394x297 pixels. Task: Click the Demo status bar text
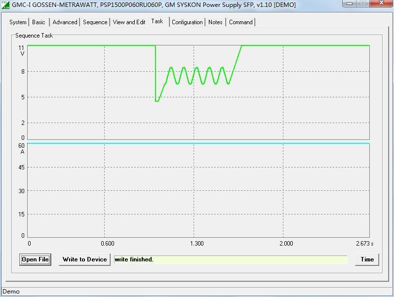tap(11, 292)
